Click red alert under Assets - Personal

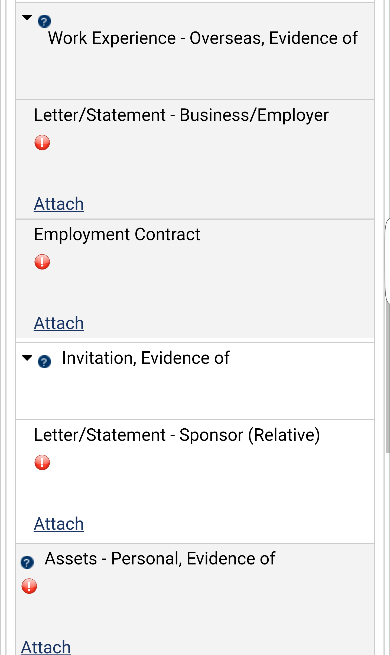click(29, 586)
